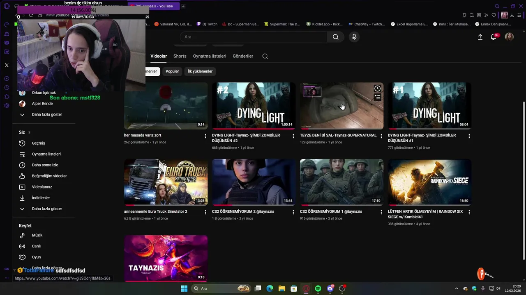
Task: Open options menu for RAINBOW SIX SIEGE video
Action: point(469,212)
